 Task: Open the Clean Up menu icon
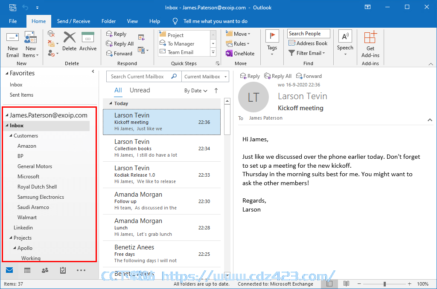pos(53,43)
